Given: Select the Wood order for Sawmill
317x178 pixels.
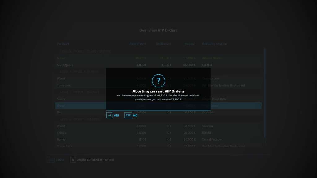Looking at the screenshot, I should pyautogui.click(x=158, y=126).
